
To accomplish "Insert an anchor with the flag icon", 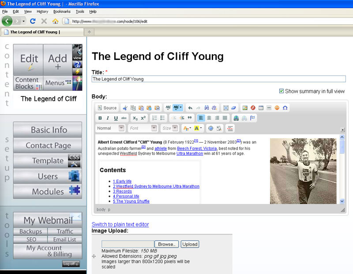I will [252, 118].
